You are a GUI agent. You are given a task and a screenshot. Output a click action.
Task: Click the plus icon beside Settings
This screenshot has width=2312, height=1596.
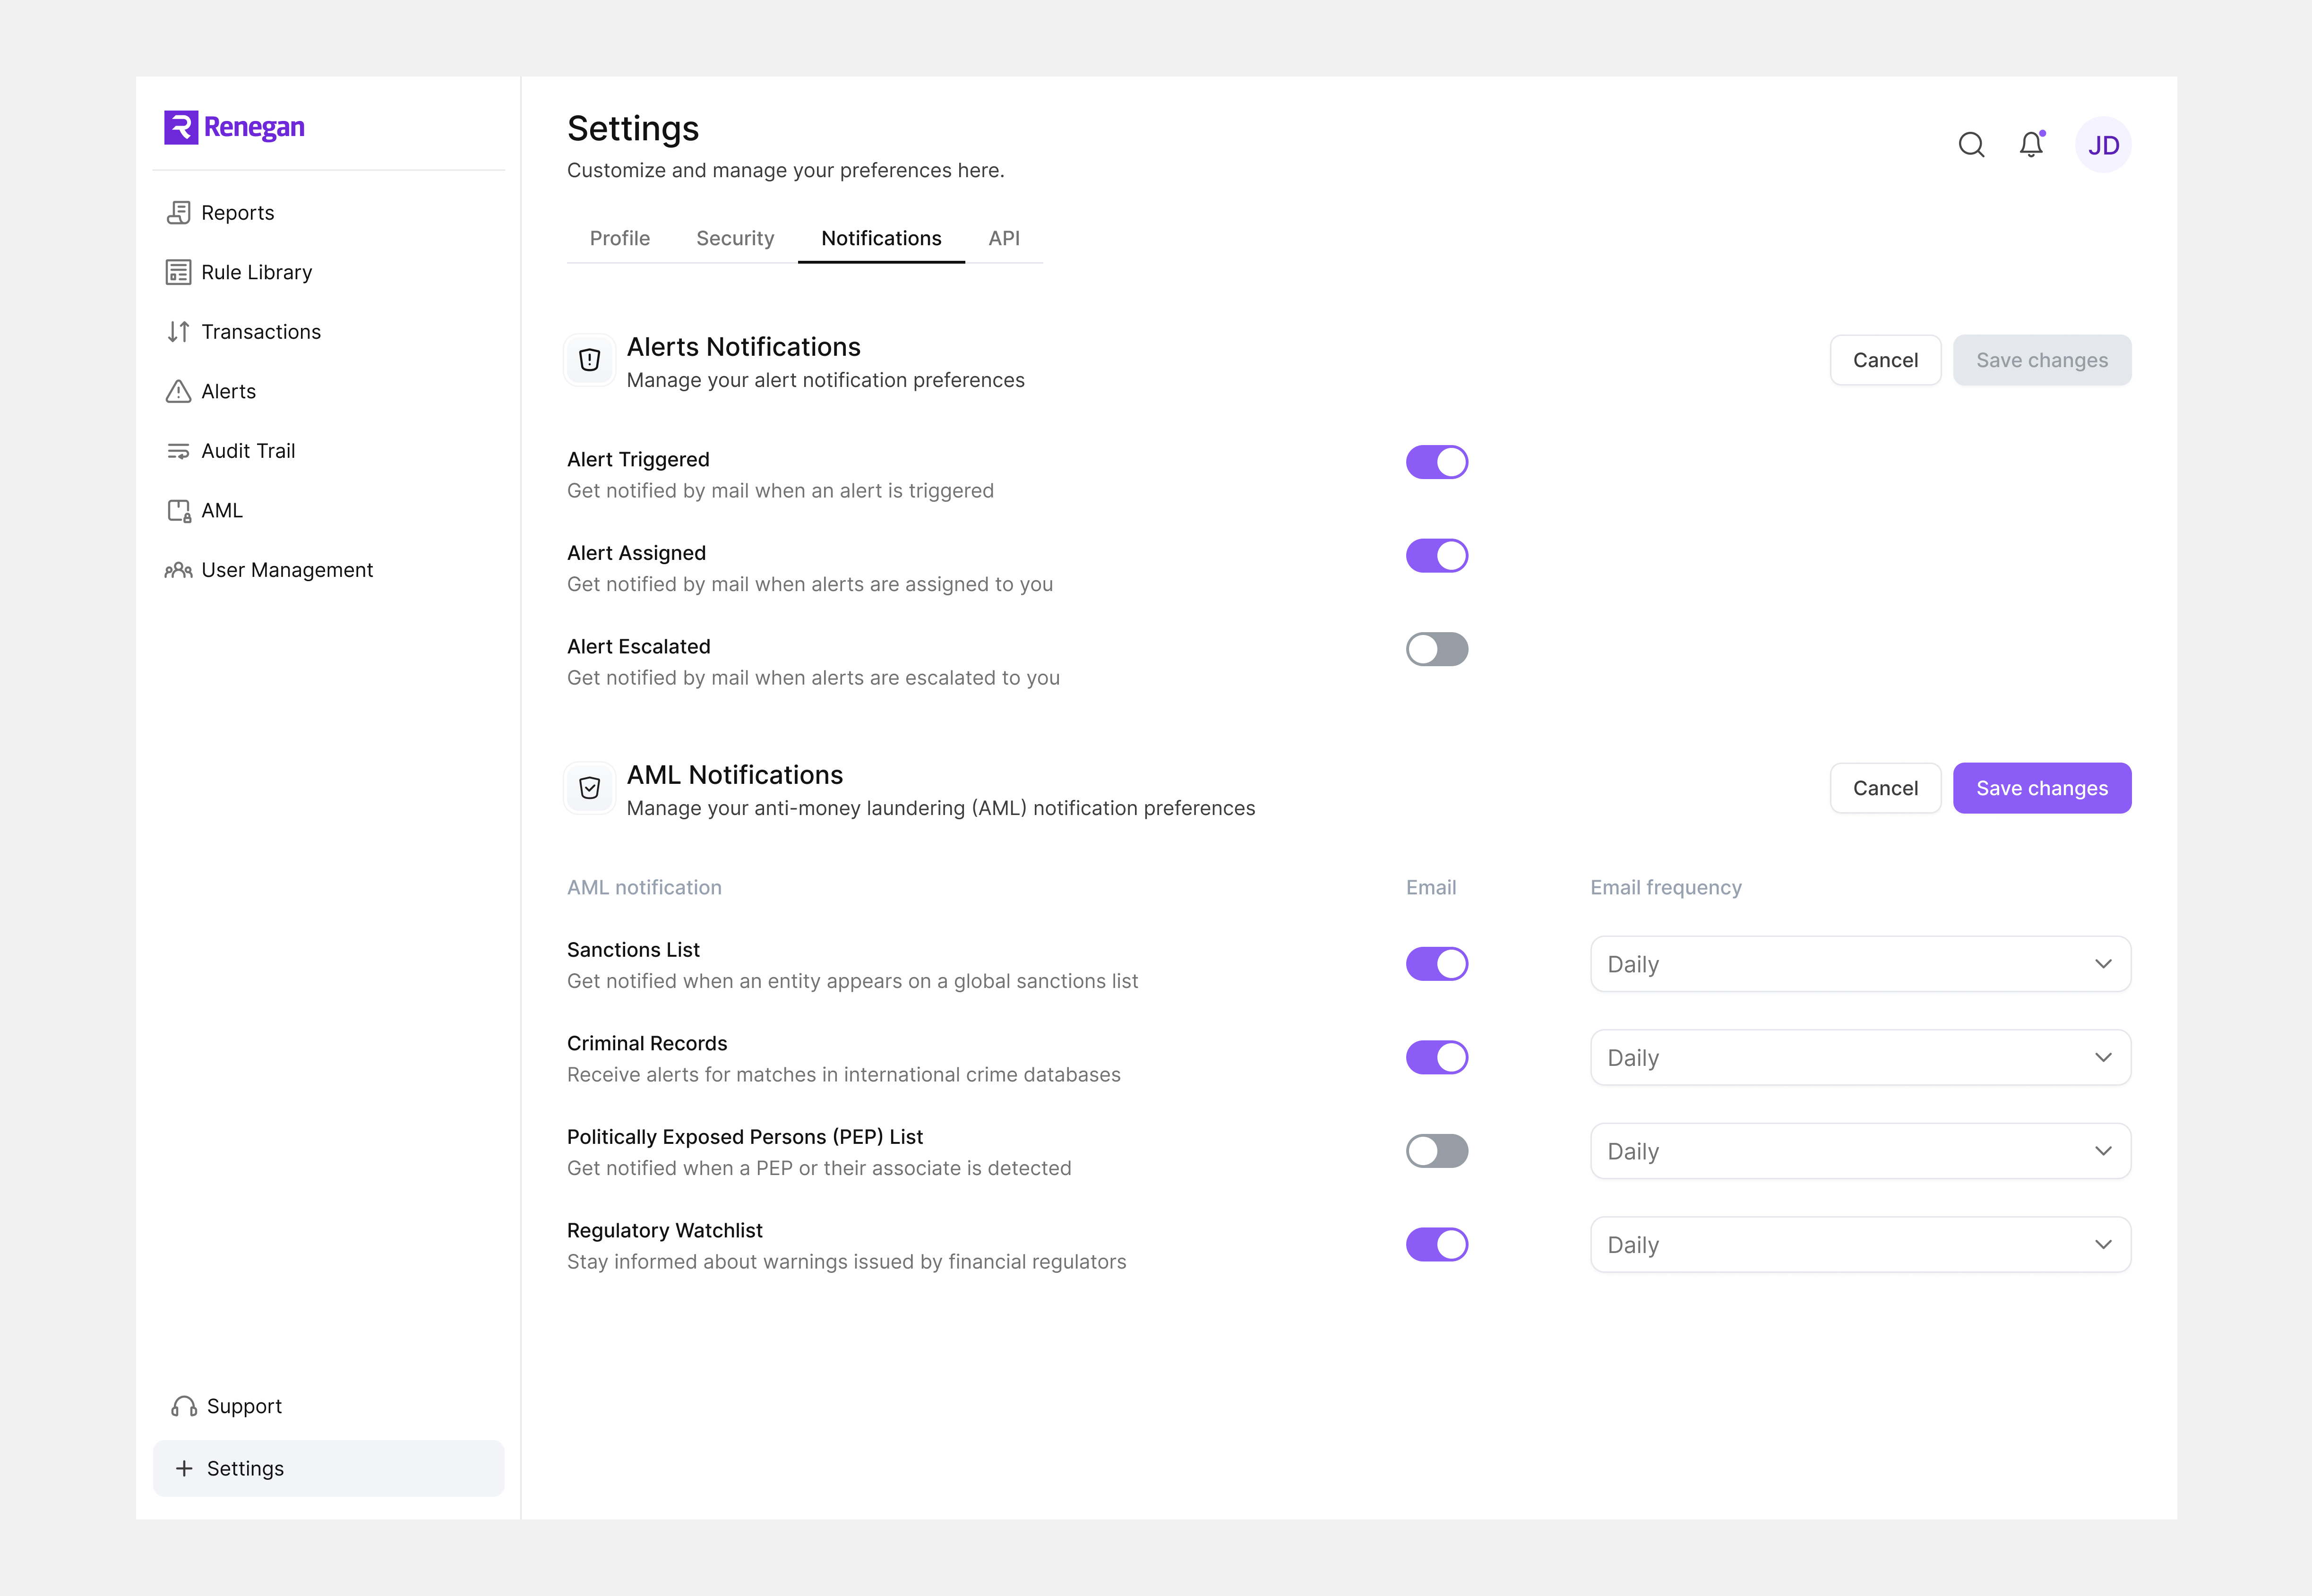[184, 1468]
